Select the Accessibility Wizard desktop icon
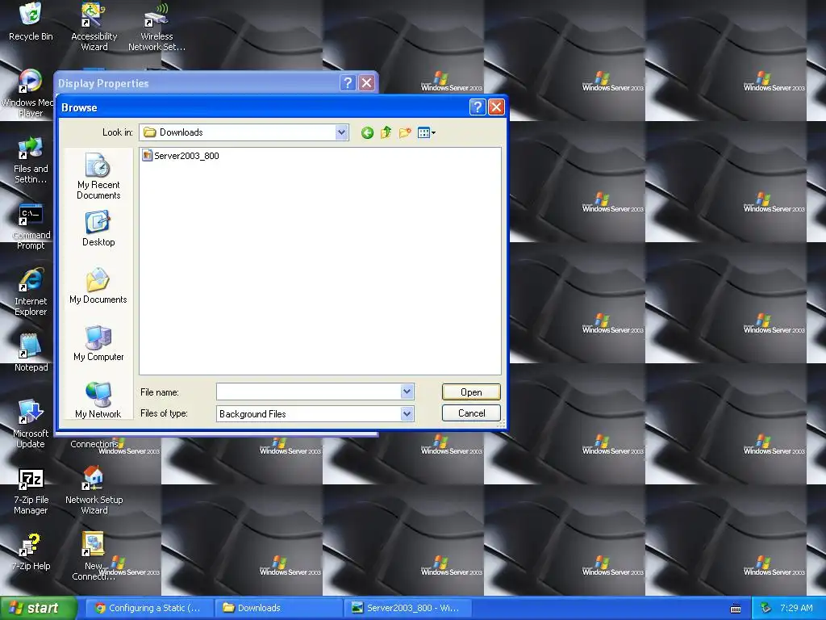This screenshot has height=620, width=826. [x=94, y=27]
